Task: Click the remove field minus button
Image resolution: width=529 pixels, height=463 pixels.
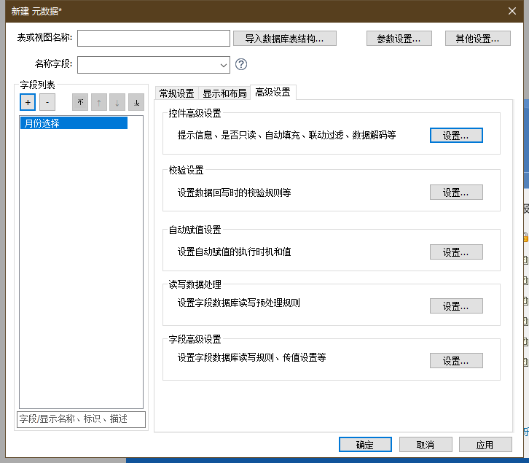Action: point(47,103)
